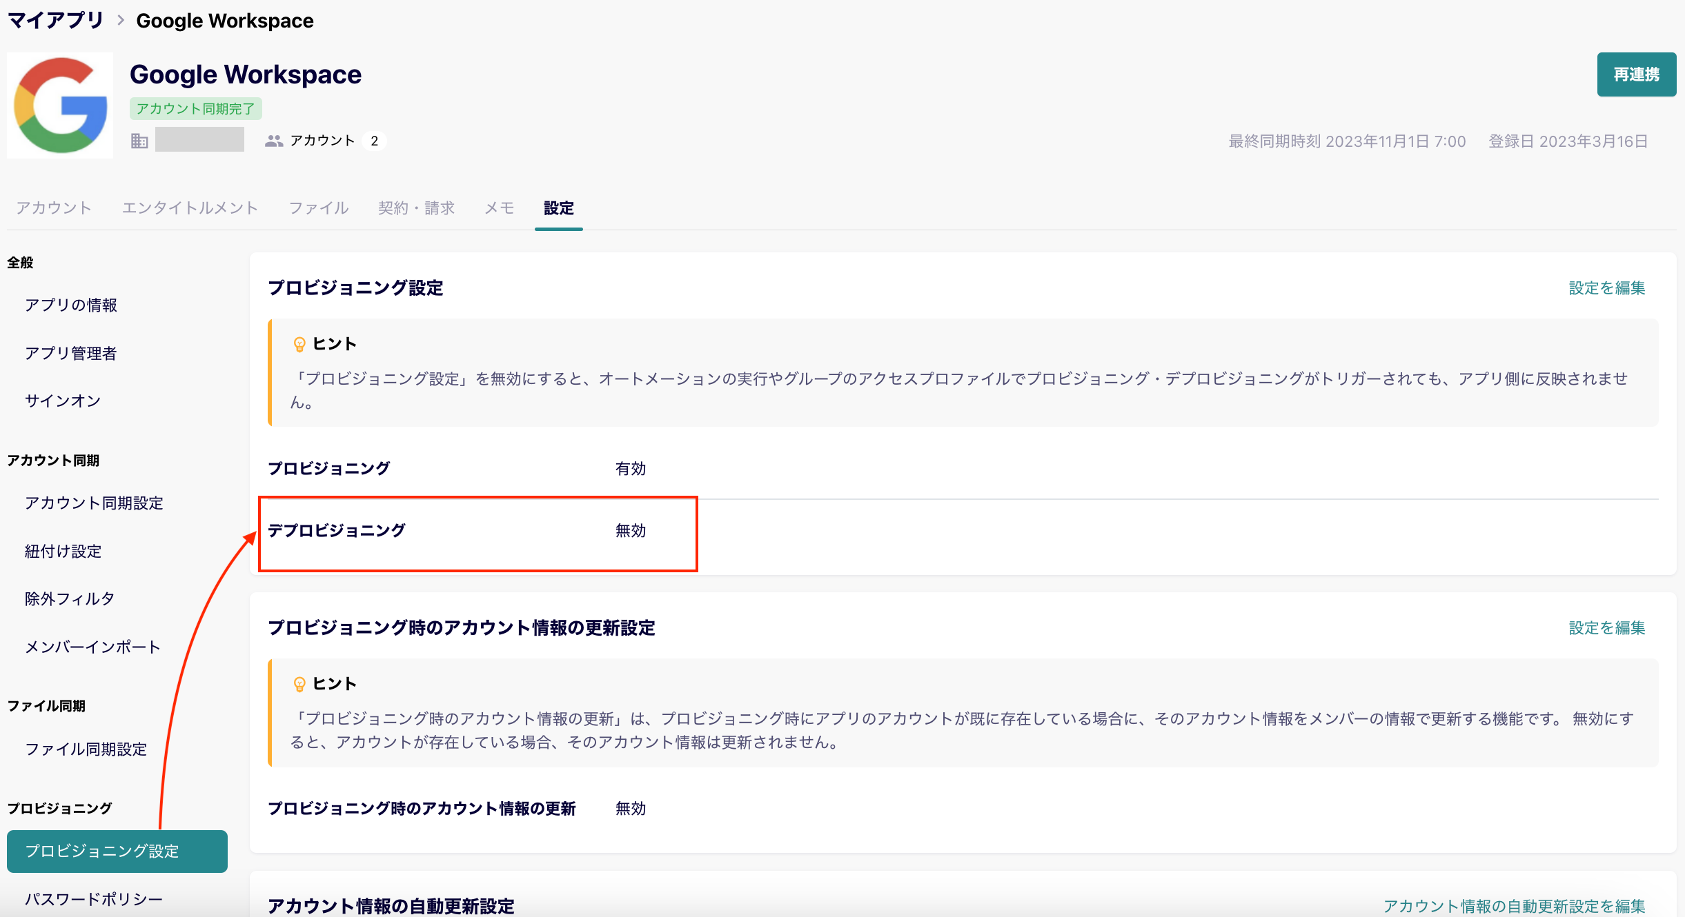
Task: Open the メモ tab
Action: click(x=500, y=208)
